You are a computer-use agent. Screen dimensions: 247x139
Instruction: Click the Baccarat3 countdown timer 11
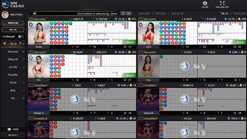coord(31,52)
